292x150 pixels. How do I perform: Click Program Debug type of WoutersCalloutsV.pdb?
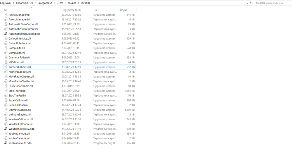tap(105, 129)
